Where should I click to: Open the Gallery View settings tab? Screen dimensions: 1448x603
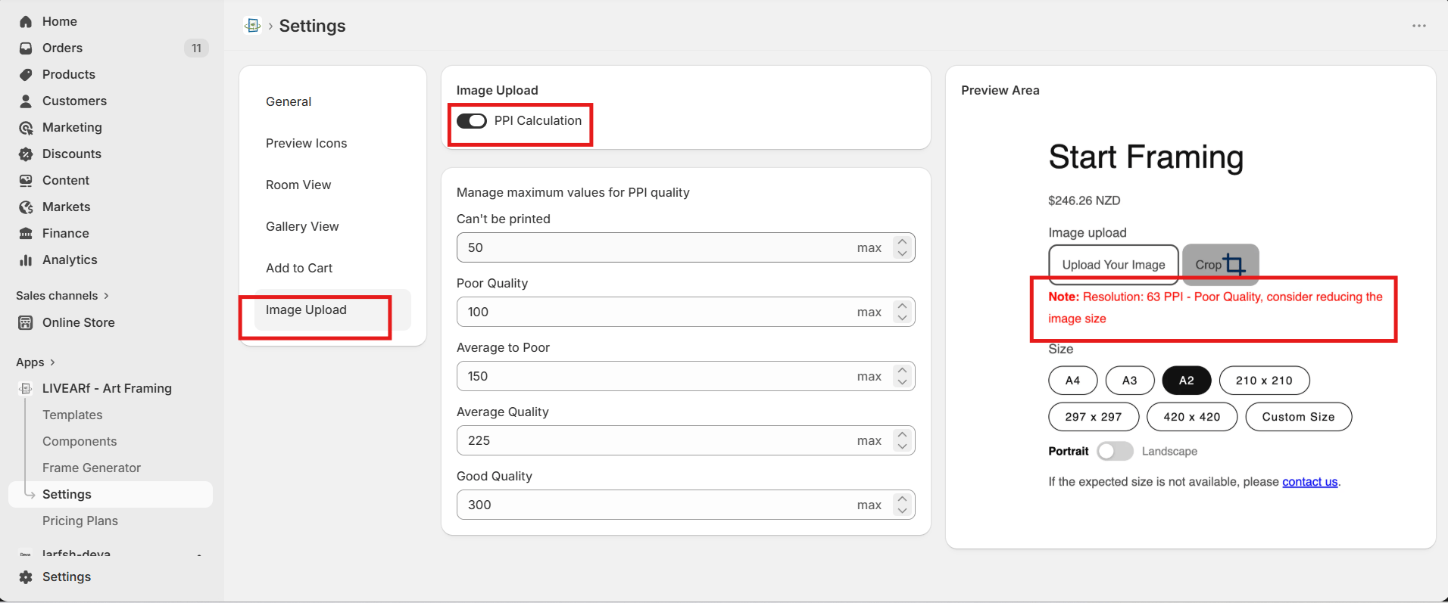(333, 227)
